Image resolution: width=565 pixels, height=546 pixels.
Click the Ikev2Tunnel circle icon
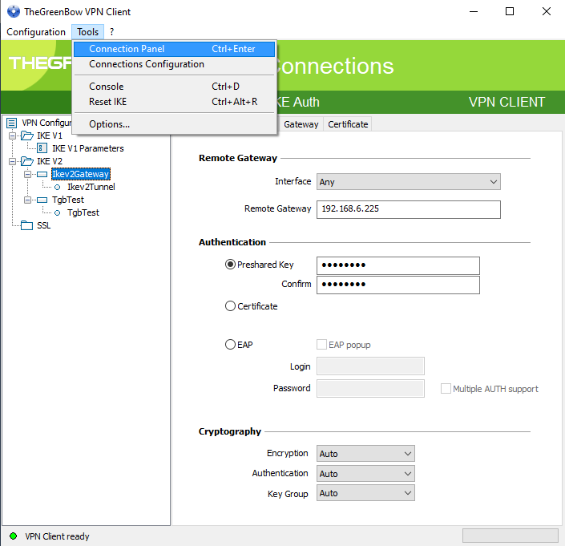[57, 187]
